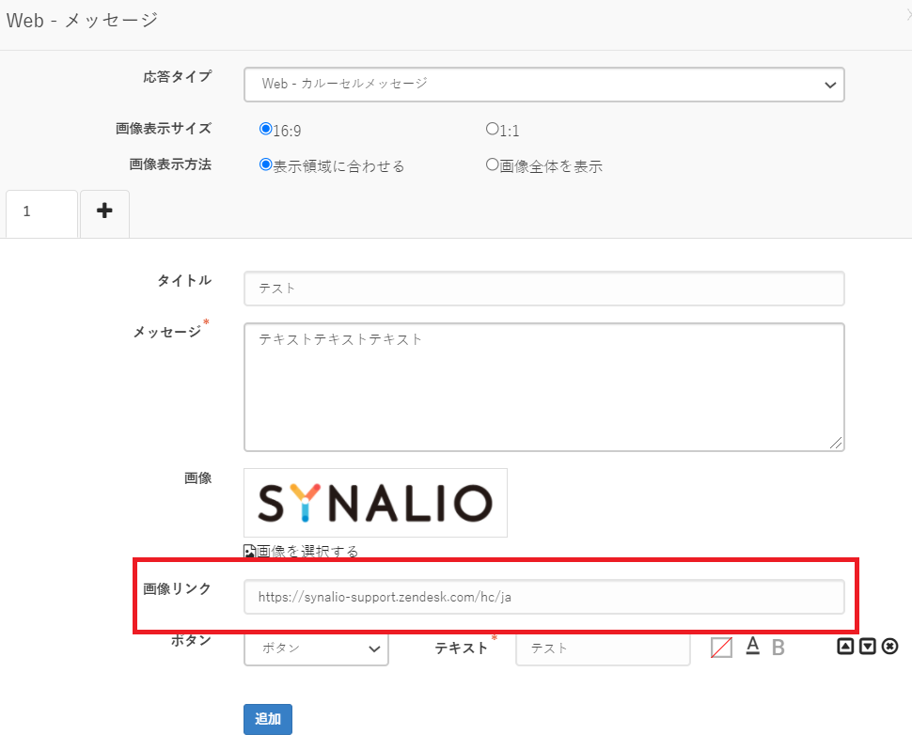912x750 pixels.
Task: Click the image icon beside 画像を選択する
Action: 249,551
